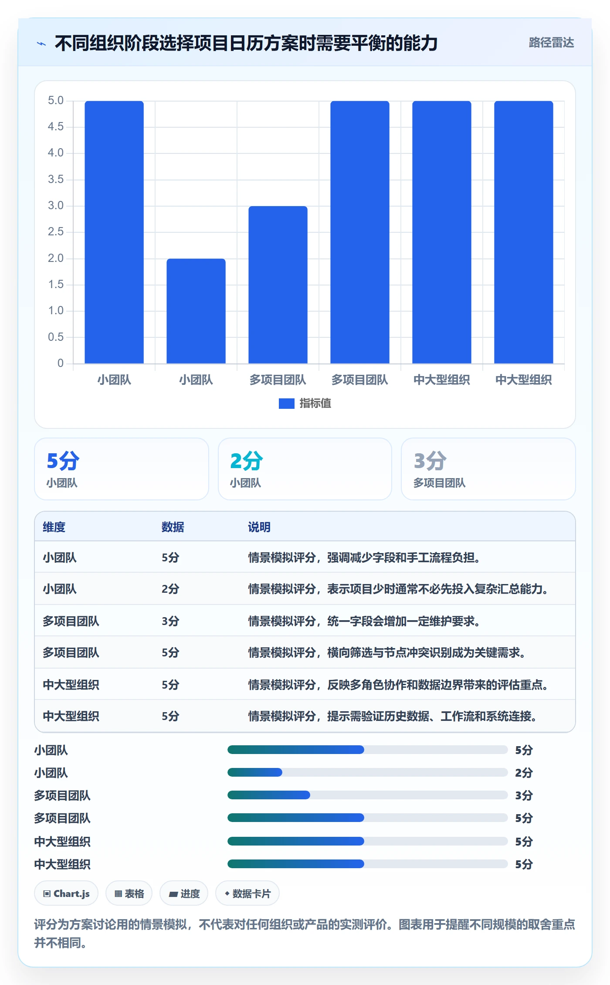Open the 3分 多项目团队 data card

488,469
